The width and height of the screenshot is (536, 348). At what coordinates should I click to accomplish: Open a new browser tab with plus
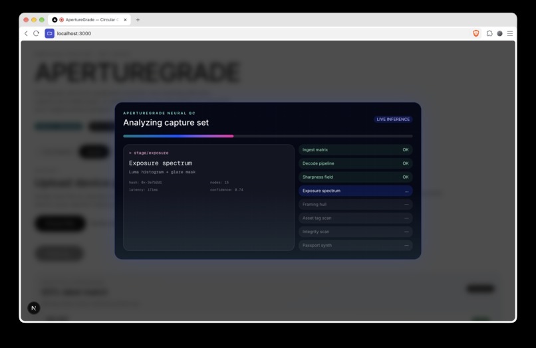pos(138,20)
